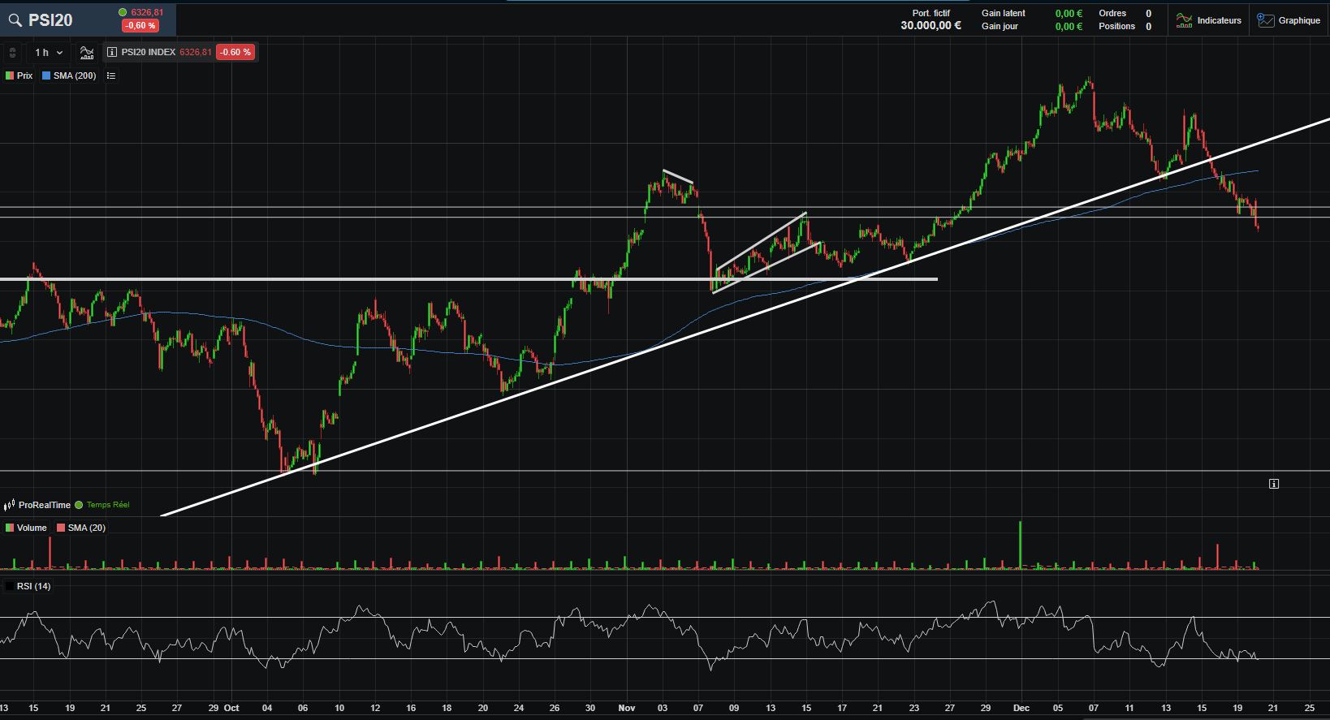1330x720 pixels.
Task: Open the drawing tools handle icon left of 1 h
Action: coord(13,53)
